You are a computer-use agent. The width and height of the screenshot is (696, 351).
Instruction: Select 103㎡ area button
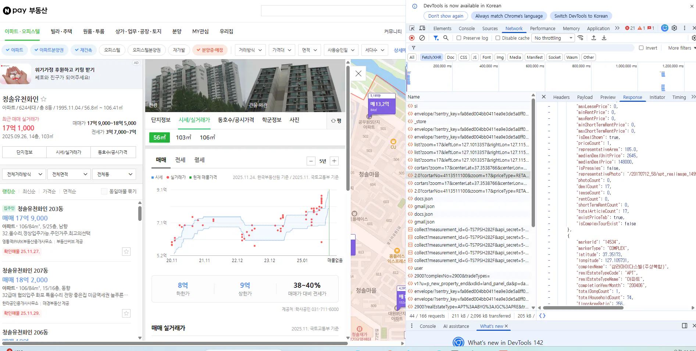click(183, 137)
